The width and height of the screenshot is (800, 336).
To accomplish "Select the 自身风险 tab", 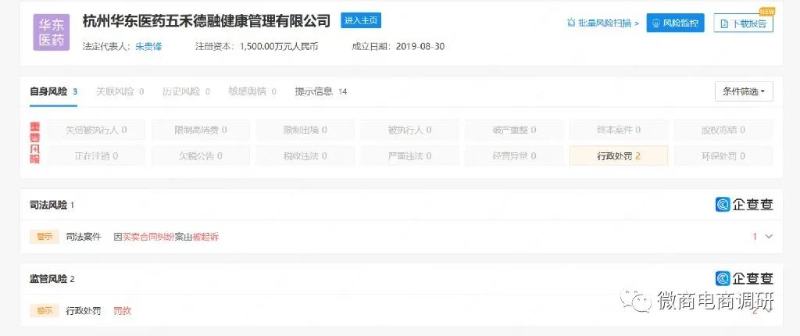I will point(54,92).
